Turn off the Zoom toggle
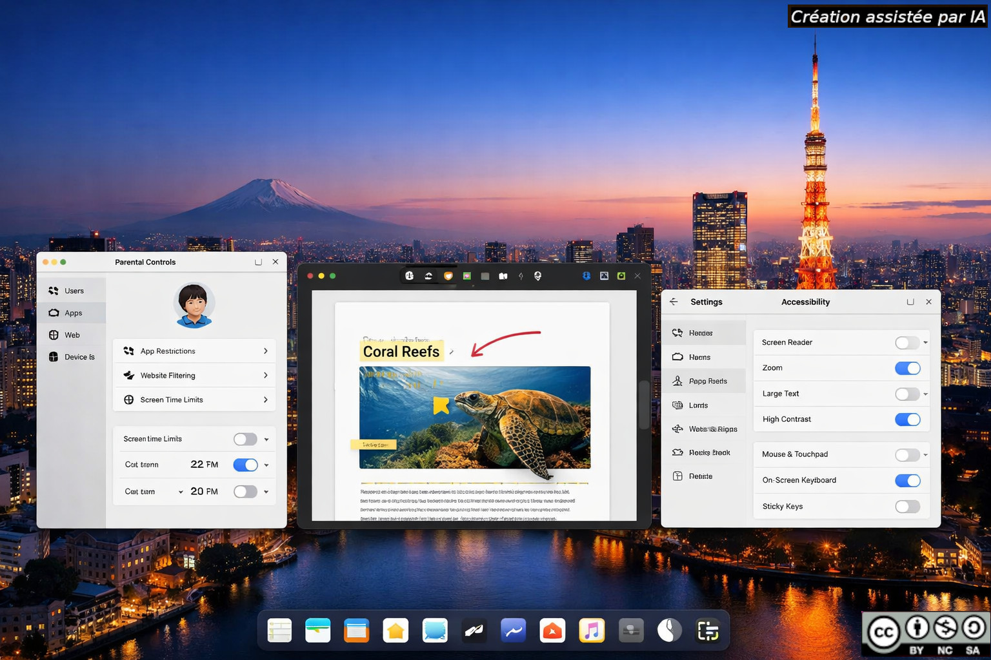The width and height of the screenshot is (991, 660). pyautogui.click(x=907, y=368)
